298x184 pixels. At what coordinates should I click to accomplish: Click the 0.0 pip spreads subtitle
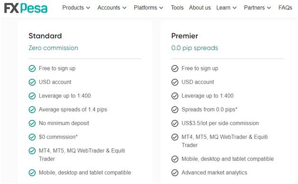[x=195, y=48]
